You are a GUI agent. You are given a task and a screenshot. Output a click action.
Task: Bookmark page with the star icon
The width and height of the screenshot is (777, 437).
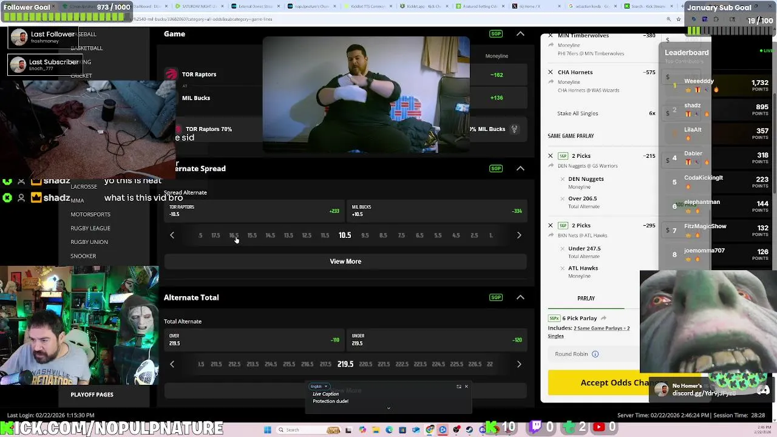tap(678, 19)
